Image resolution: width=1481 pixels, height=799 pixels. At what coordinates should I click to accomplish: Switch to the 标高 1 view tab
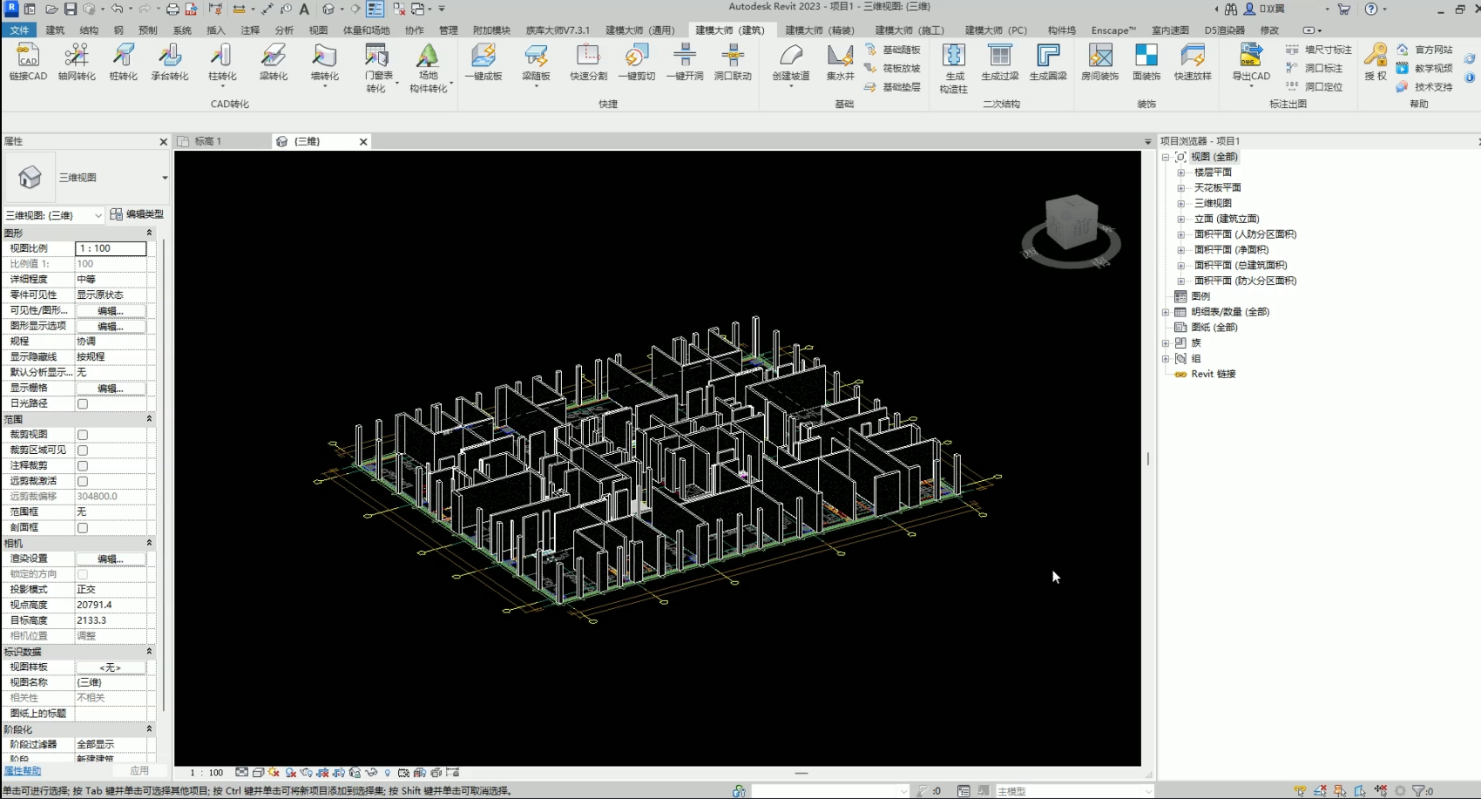[209, 141]
